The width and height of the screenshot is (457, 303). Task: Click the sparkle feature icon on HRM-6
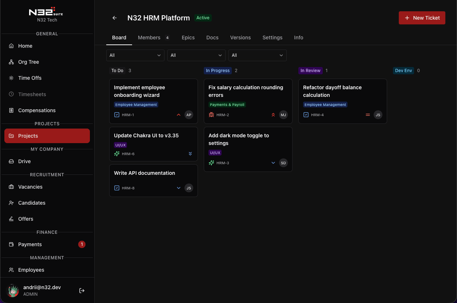[116, 154]
